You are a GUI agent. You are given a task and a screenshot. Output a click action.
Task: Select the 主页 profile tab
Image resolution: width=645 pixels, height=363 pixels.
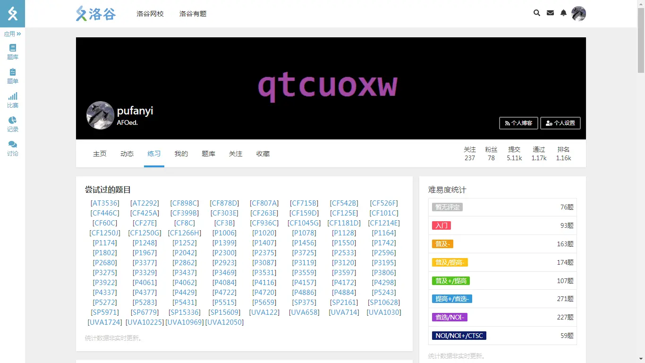pos(100,154)
